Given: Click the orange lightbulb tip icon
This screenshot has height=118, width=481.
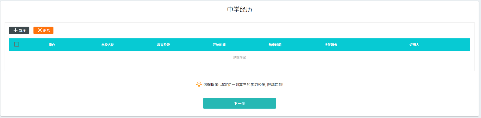Looking at the screenshot, I should click(x=199, y=85).
